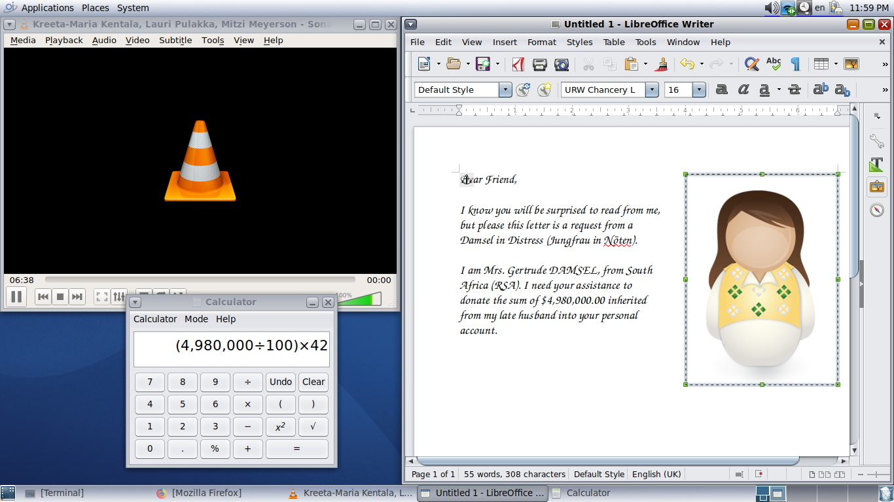Screen dimensions: 894x502
Task: Open the Subtitle menu in VLC
Action: (175, 41)
